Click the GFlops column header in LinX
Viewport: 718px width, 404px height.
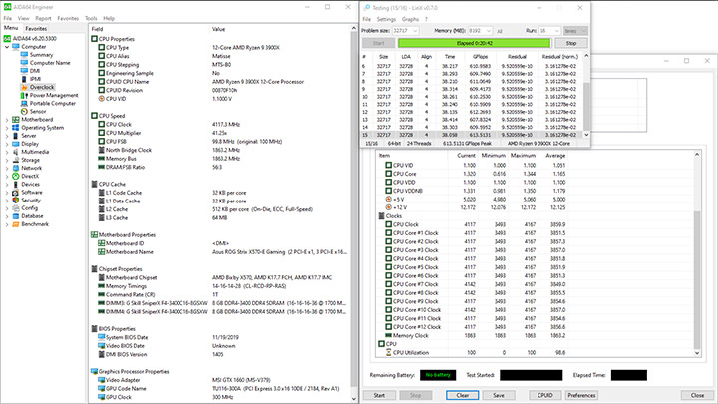tap(480, 56)
